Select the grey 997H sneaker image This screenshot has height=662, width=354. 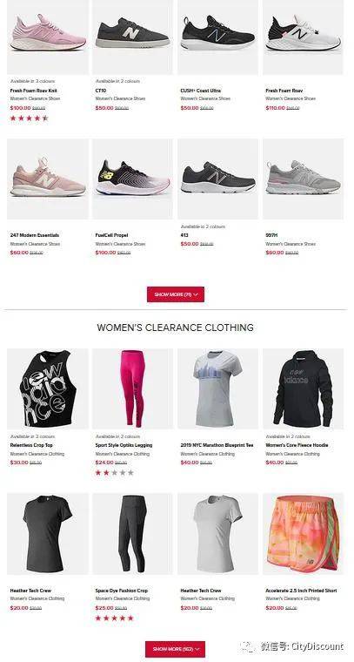coord(304,179)
